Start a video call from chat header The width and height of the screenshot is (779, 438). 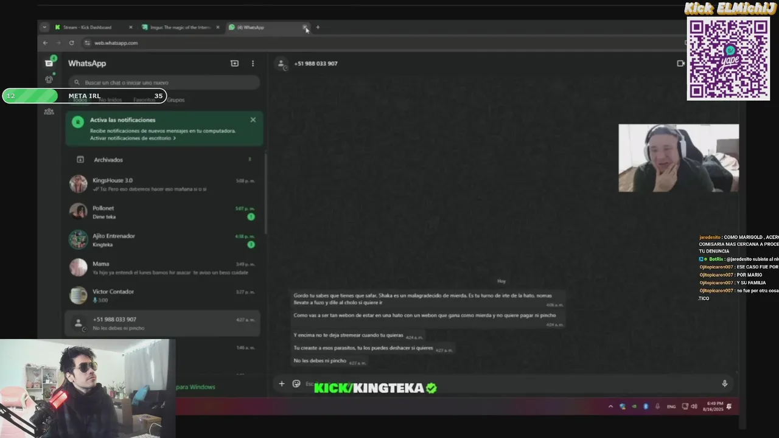[680, 63]
